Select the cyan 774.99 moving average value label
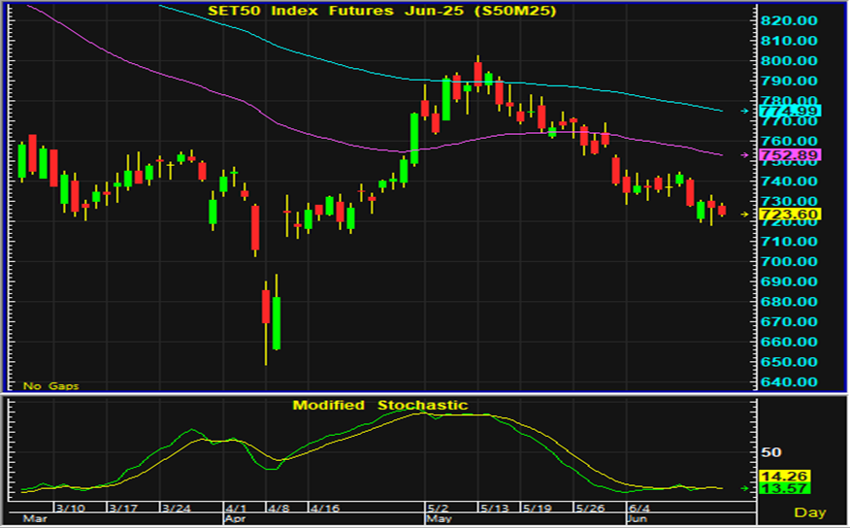The height and width of the screenshot is (528, 850). (790, 111)
